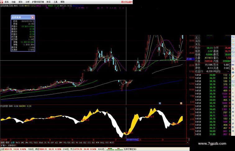Switch to 30-minute period in the sidebar
Viewport: 235px width, 151px height.
[233, 100]
